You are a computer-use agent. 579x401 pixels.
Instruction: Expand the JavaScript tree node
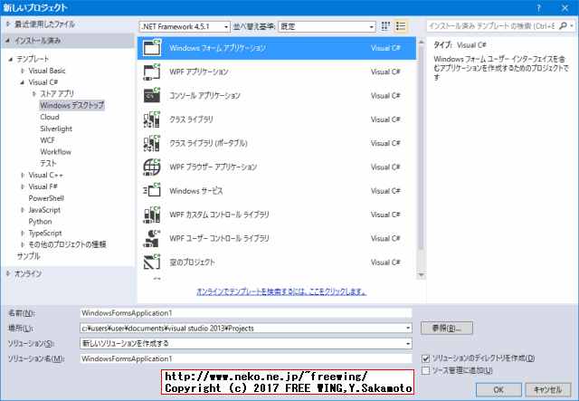pyautogui.click(x=23, y=210)
